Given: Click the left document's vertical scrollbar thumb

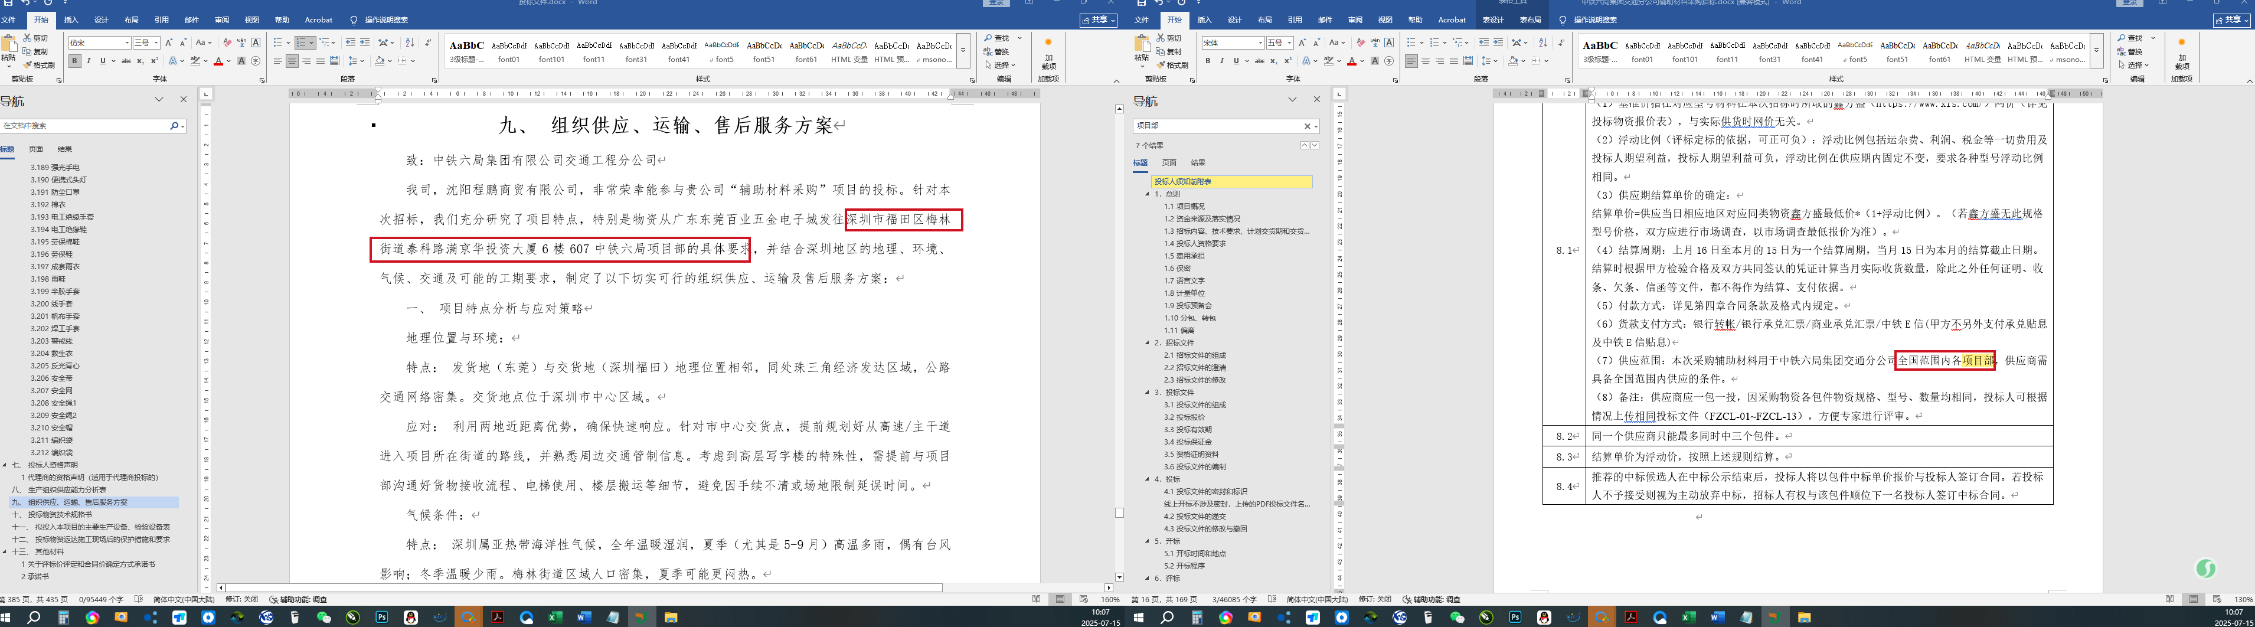Looking at the screenshot, I should pyautogui.click(x=1120, y=512).
